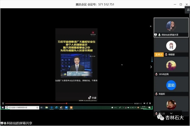Click the 蓝茹 blue avatar circle

click(171, 85)
